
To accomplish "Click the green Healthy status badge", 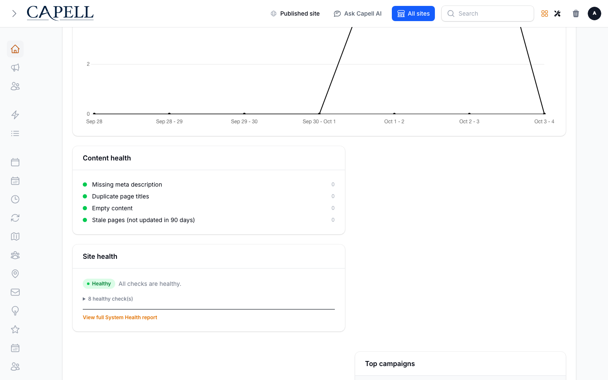I will point(99,284).
